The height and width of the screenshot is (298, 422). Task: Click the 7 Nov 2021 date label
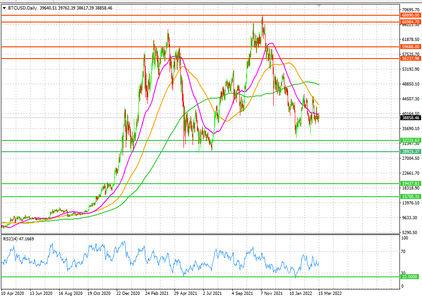point(271,293)
